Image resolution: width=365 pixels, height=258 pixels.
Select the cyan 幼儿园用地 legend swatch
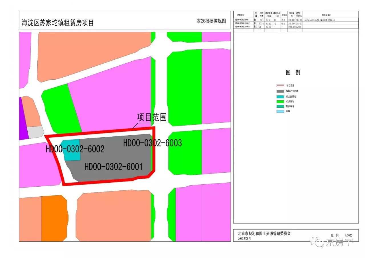coord(281,96)
